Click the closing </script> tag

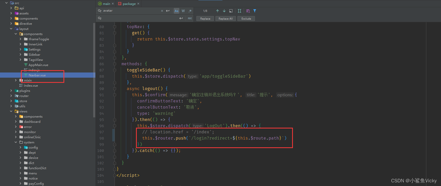[x=128, y=175]
